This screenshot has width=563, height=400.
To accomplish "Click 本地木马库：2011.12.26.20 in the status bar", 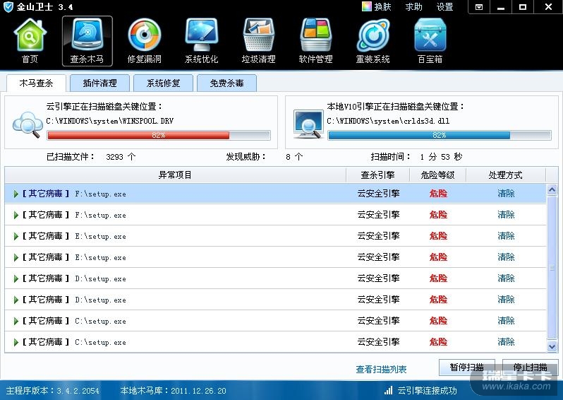I will [173, 391].
